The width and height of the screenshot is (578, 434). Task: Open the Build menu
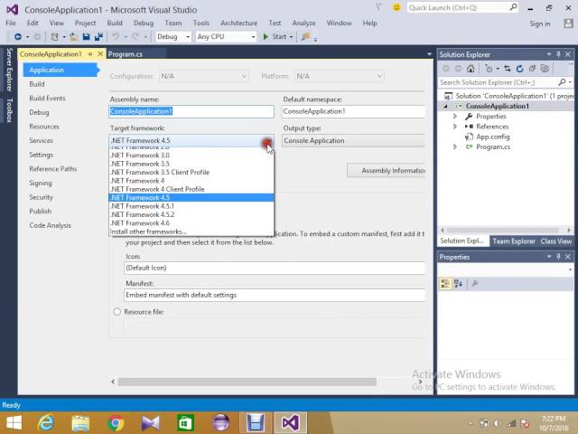pos(115,23)
